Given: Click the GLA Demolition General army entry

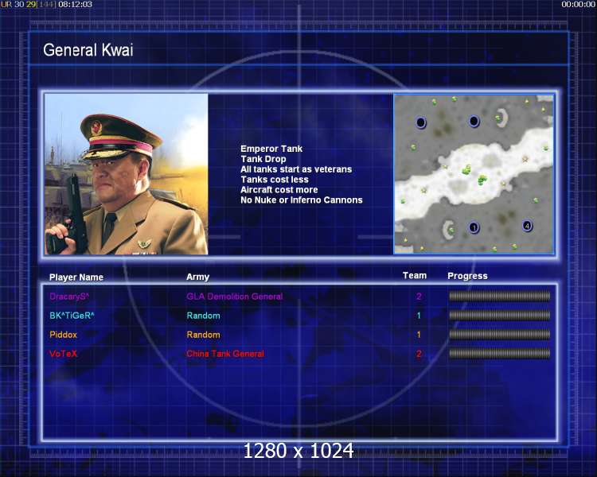Looking at the screenshot, I should coord(235,297).
